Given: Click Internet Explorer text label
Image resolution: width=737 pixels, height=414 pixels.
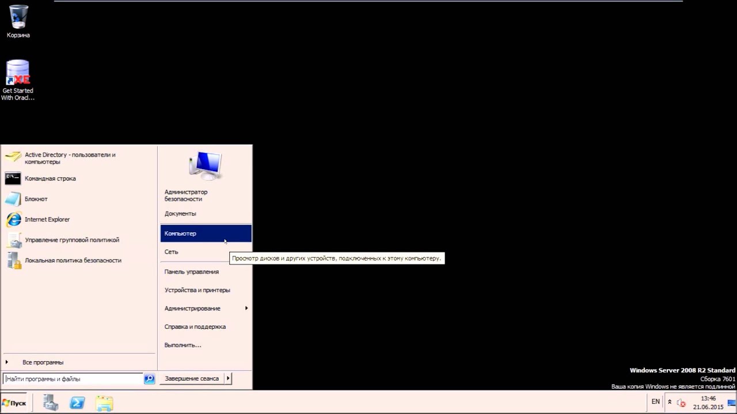Looking at the screenshot, I should 47,220.
